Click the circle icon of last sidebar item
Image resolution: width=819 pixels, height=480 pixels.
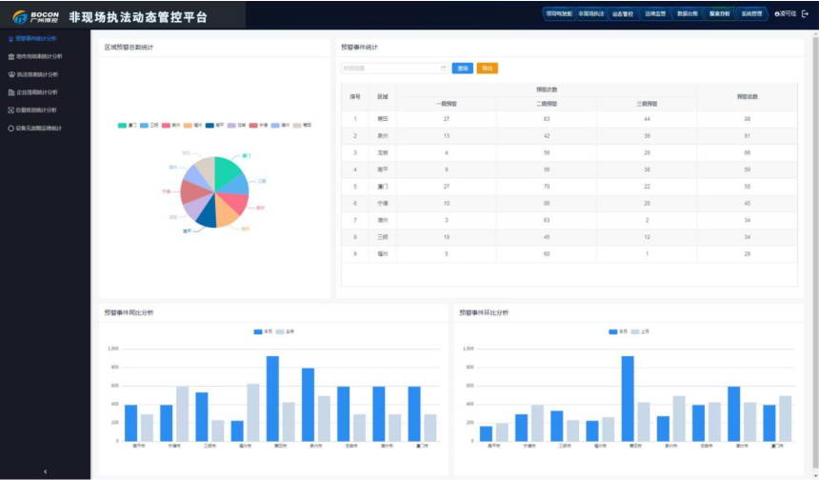[10, 128]
